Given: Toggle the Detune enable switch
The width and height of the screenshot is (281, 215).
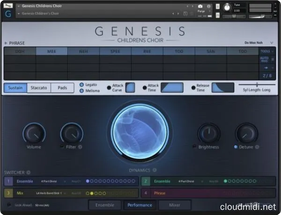Looking at the screenshot, I should coord(236,147).
